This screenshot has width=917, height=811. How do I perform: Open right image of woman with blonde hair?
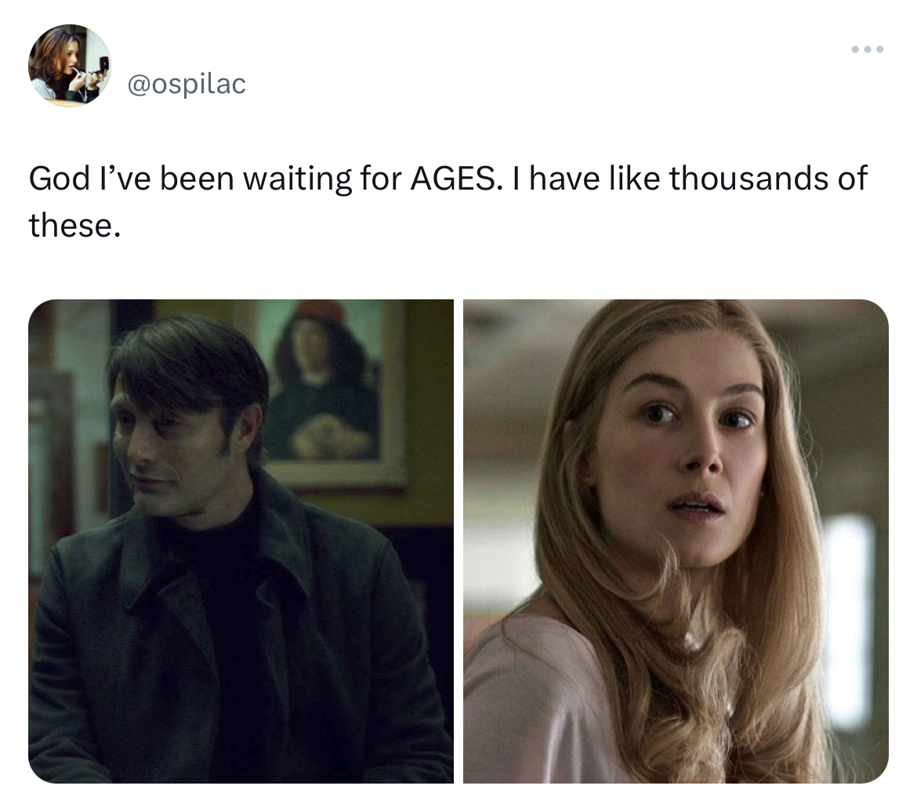click(676, 541)
